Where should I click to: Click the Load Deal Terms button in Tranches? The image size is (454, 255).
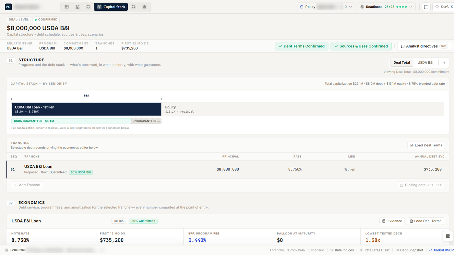coord(426,145)
